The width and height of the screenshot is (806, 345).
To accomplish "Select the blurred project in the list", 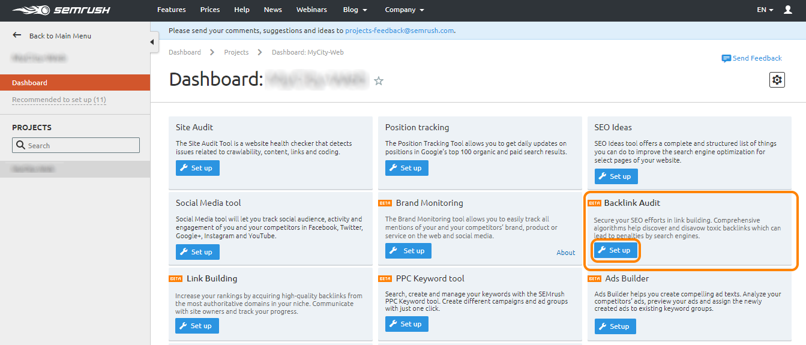I will (75, 169).
